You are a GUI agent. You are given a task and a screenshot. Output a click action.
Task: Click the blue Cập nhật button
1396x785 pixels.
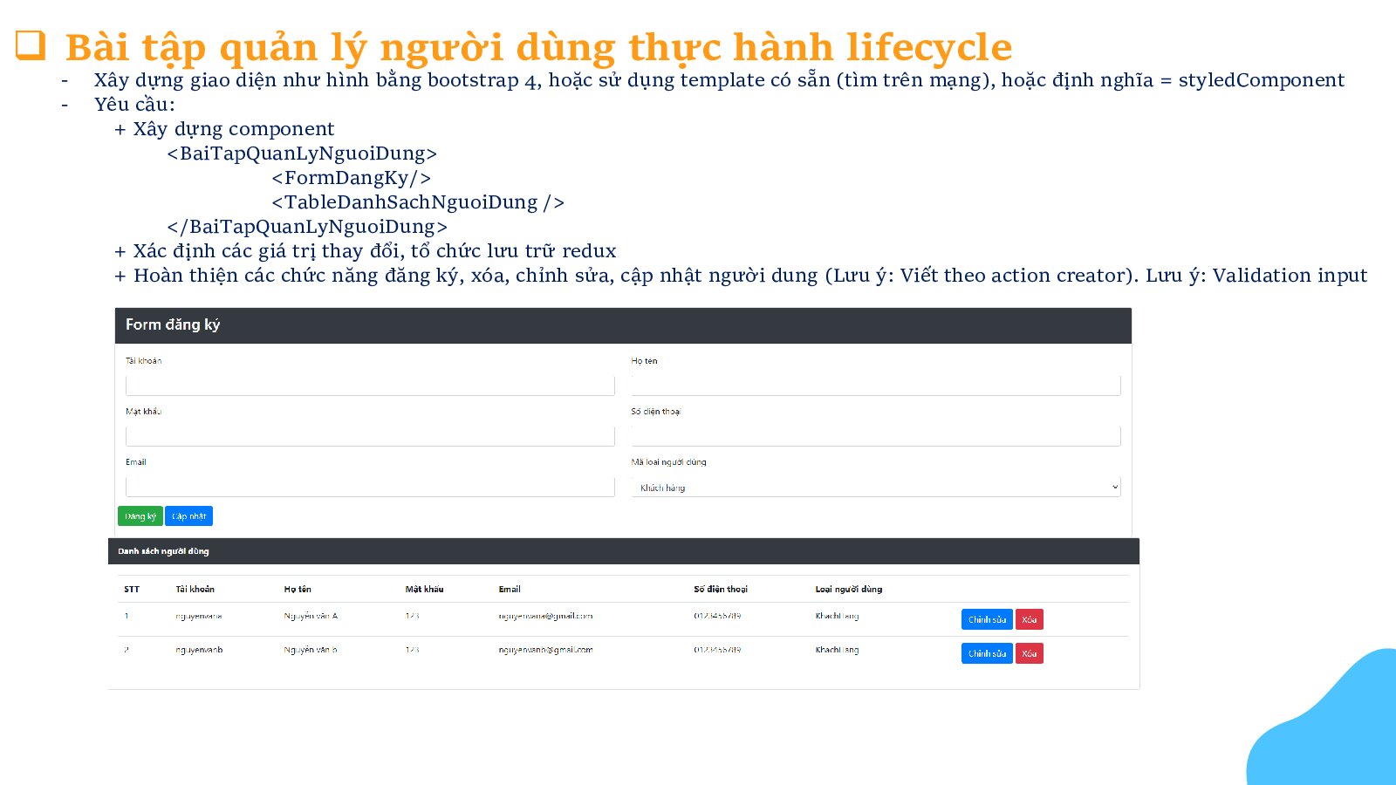188,516
